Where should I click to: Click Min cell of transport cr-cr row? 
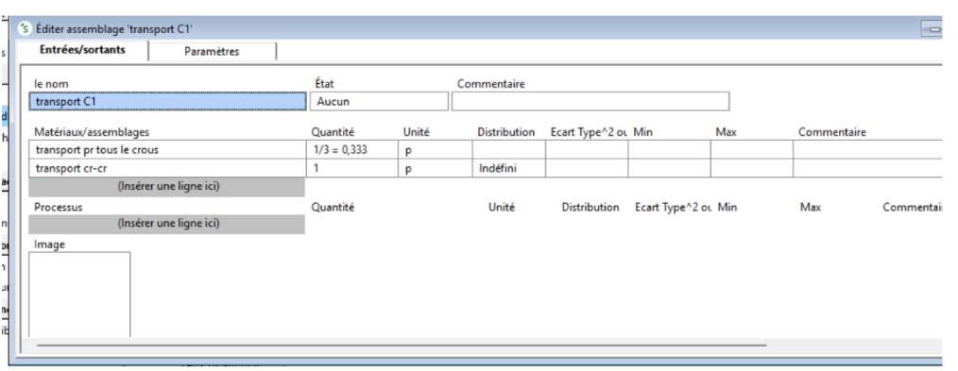click(x=669, y=168)
